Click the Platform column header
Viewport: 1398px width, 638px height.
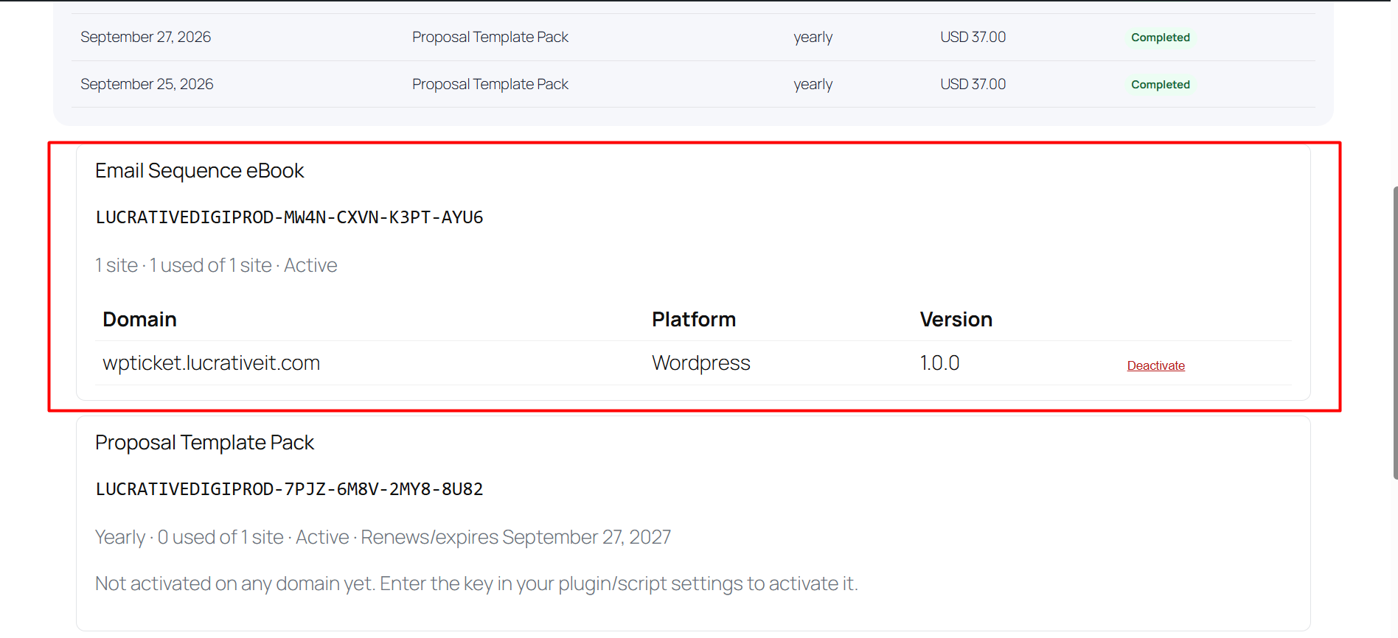(694, 320)
